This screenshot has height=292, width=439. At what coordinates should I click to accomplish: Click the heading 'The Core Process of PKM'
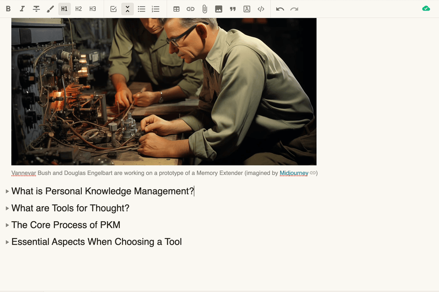[x=66, y=225]
